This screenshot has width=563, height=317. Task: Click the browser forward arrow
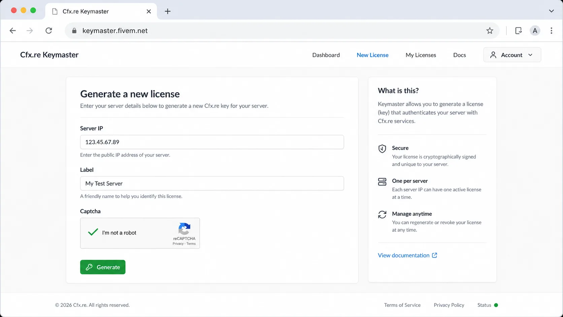coord(30,31)
